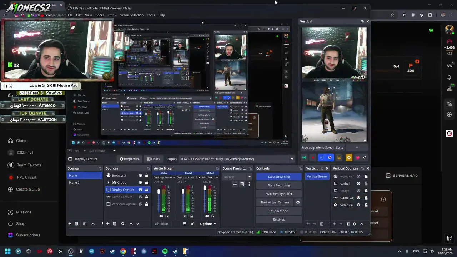Add a scene transition with plus icon
The width and height of the screenshot is (457, 257).
pos(235,184)
